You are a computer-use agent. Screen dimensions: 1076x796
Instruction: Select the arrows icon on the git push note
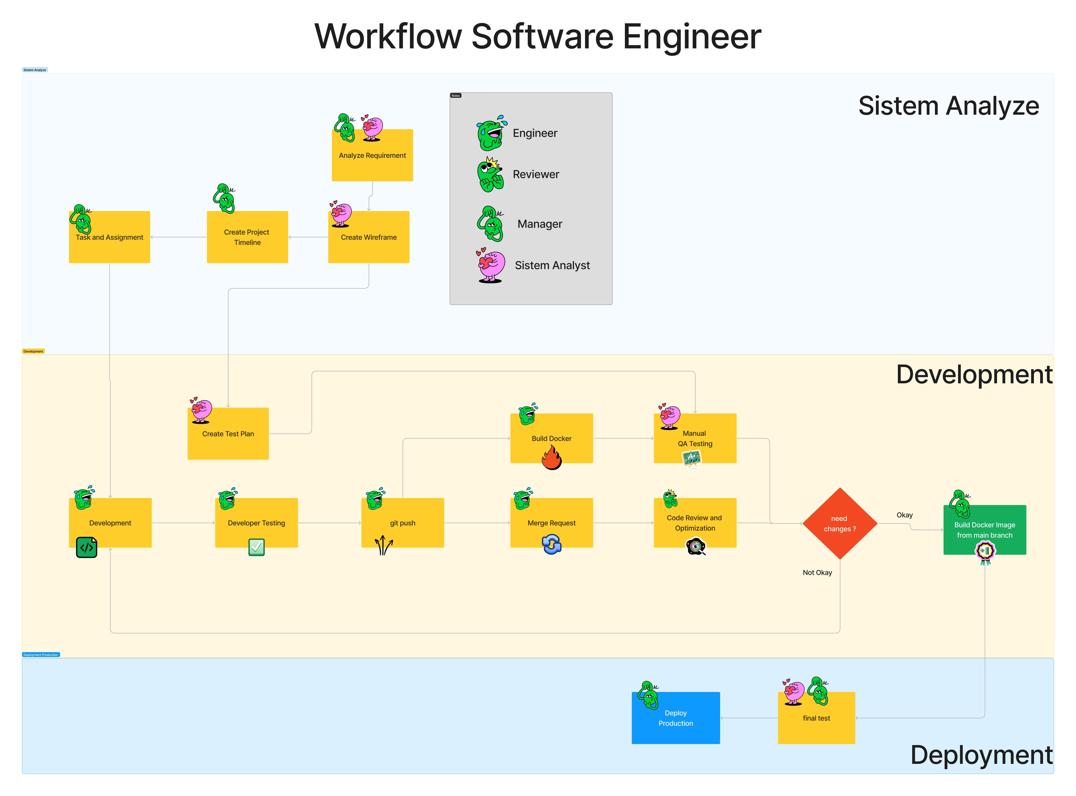coord(384,545)
